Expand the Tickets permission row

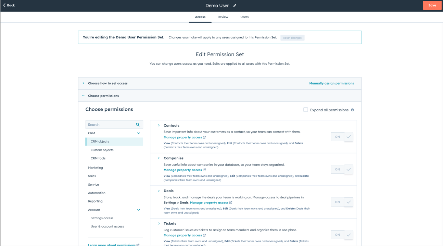pyautogui.click(x=159, y=223)
